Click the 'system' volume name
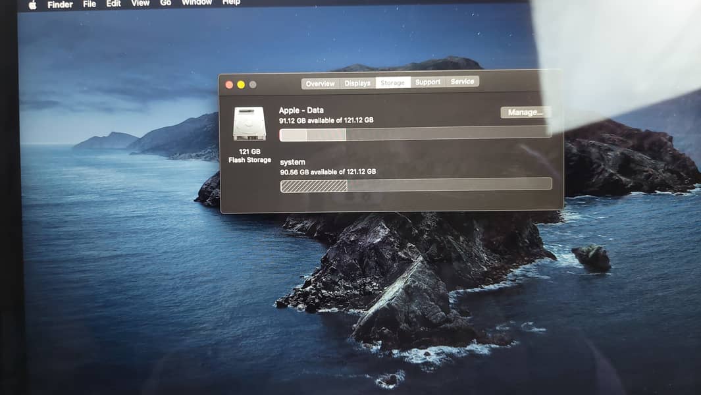The width and height of the screenshot is (701, 395). pyautogui.click(x=292, y=162)
